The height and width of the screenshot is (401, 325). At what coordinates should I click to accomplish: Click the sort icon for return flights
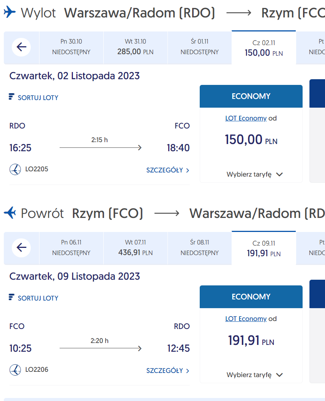click(x=11, y=297)
